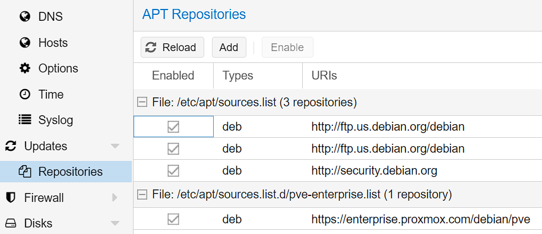
Task: Collapse the /etc/apt/sources.list group
Action: click(x=142, y=102)
